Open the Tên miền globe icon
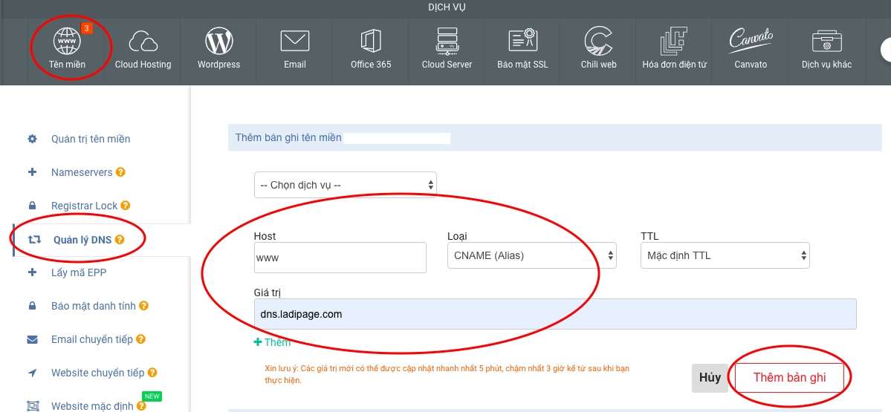 [x=68, y=41]
